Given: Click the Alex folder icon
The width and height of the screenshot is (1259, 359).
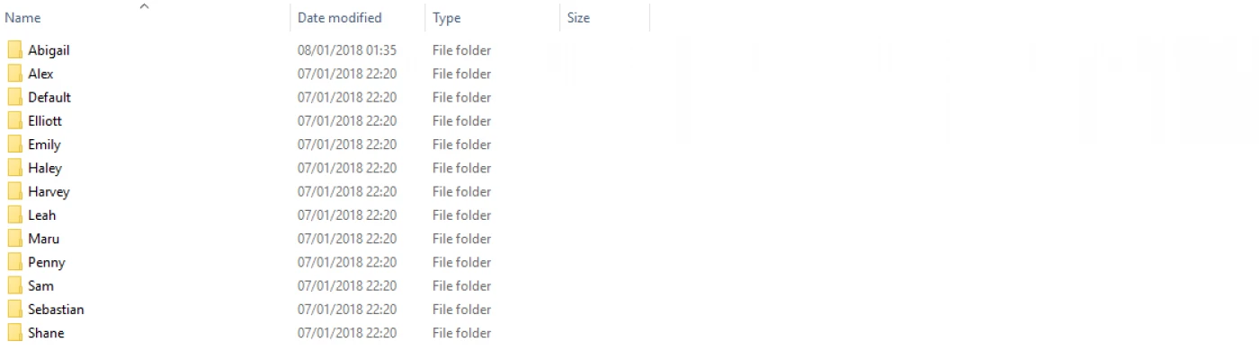Looking at the screenshot, I should coord(14,74).
